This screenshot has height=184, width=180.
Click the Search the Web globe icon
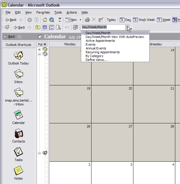52,20
